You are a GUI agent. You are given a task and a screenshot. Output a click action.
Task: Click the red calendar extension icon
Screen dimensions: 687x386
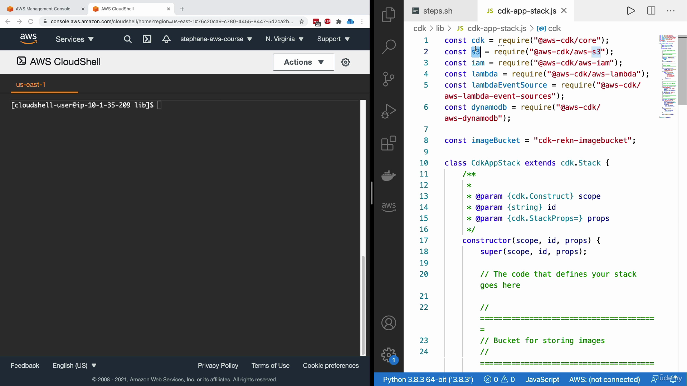316,22
